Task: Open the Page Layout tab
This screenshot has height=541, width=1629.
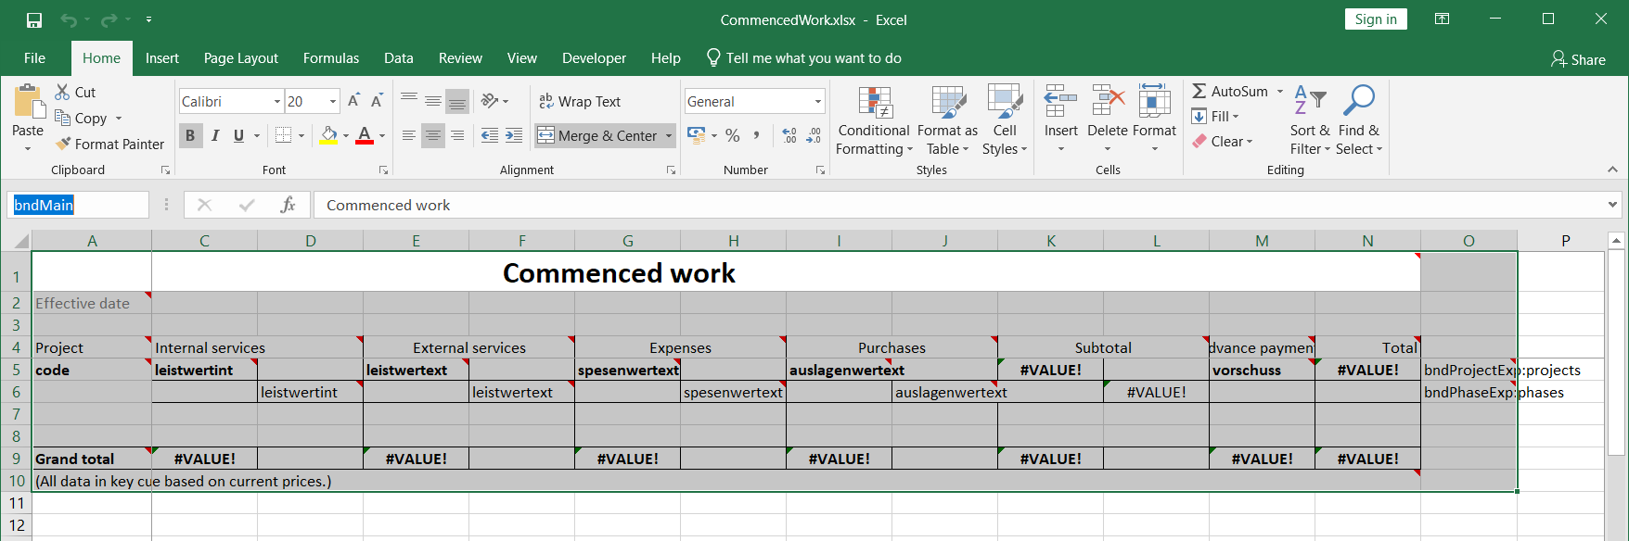Action: (240, 57)
